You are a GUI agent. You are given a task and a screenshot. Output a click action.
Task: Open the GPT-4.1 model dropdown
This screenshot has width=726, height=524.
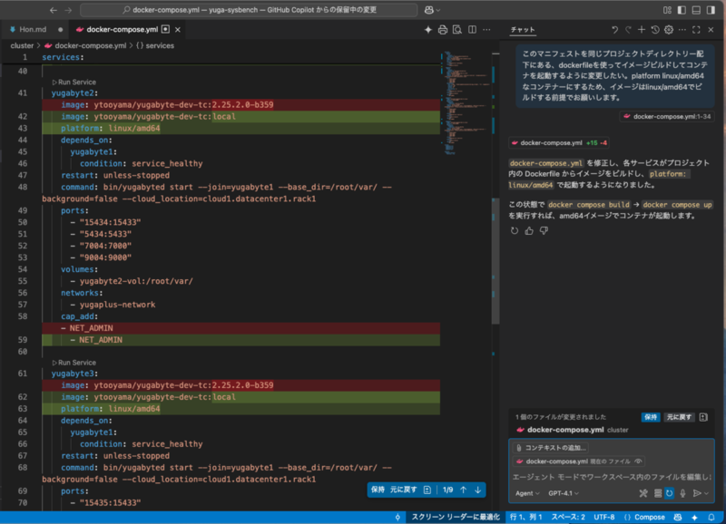point(564,493)
